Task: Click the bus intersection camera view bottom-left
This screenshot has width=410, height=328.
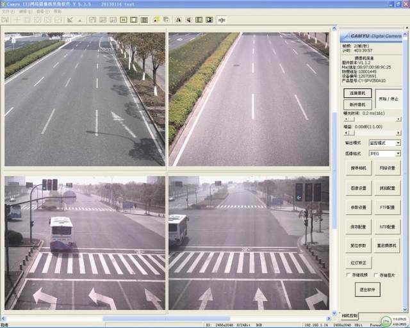Action: 85,242
